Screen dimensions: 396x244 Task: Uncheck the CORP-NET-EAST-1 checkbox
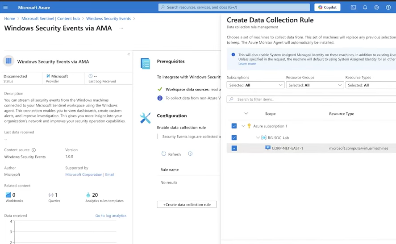click(x=234, y=148)
